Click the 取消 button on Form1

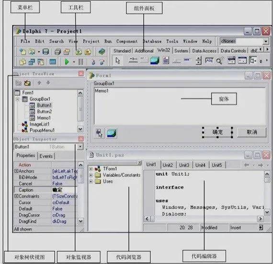pyautogui.click(x=251, y=132)
